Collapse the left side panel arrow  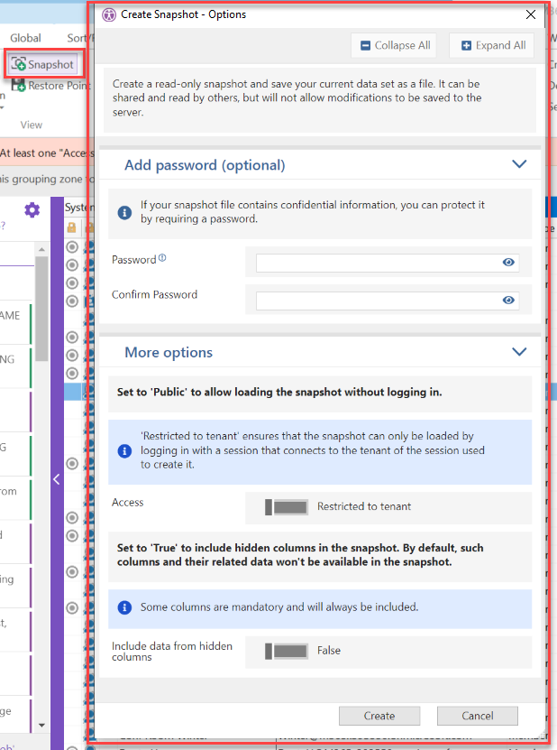[x=56, y=479]
